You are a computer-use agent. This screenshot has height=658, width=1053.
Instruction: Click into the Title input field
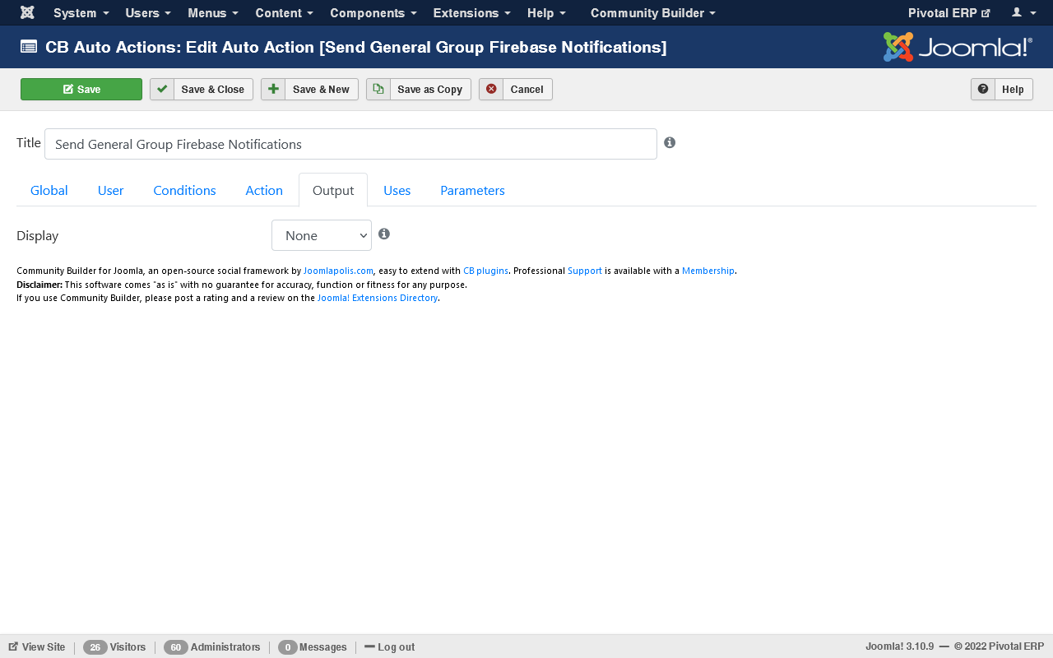[350, 144]
